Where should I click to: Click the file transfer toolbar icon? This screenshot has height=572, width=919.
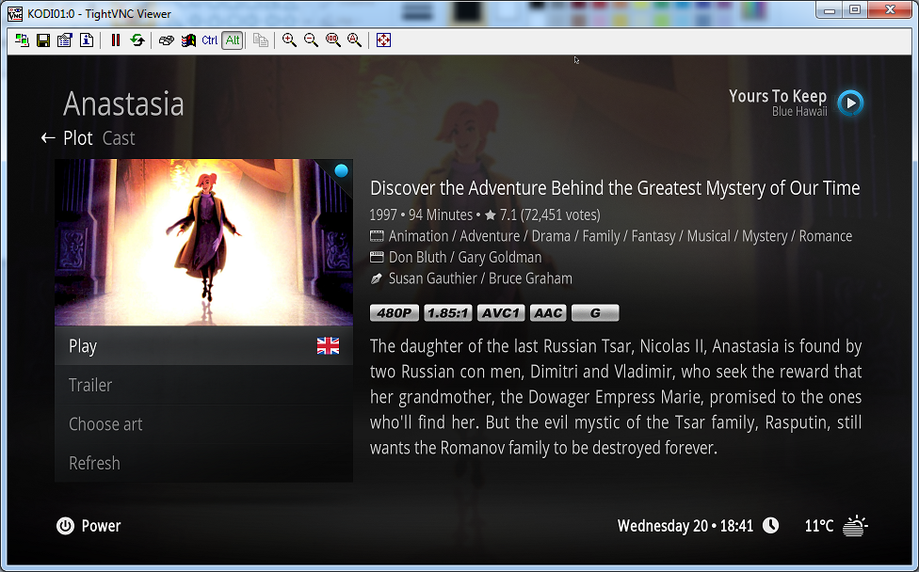coord(261,40)
